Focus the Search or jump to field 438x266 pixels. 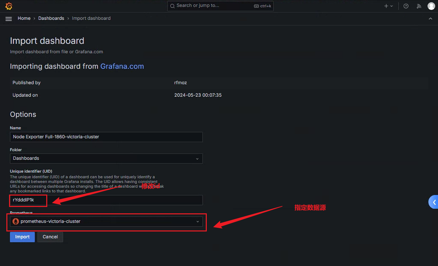[220, 6]
